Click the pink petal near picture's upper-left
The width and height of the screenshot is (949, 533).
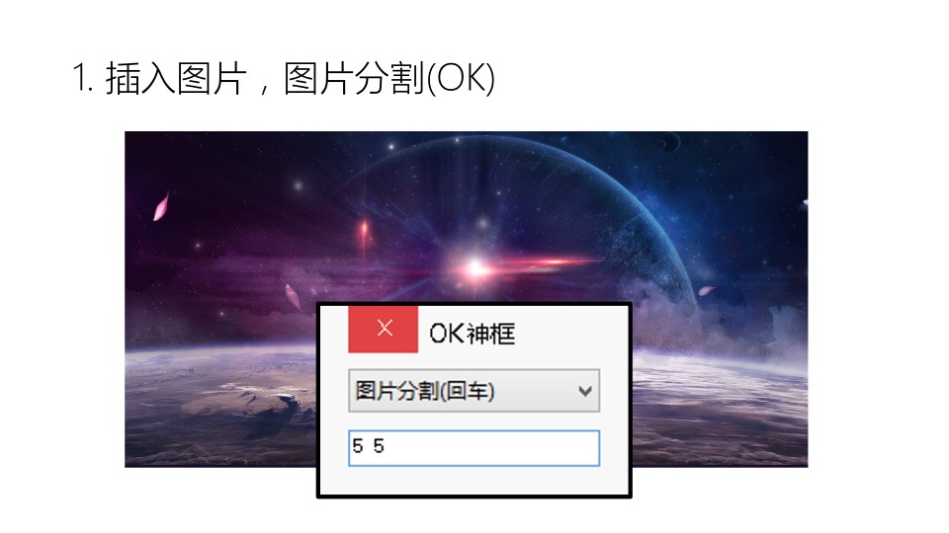[161, 207]
